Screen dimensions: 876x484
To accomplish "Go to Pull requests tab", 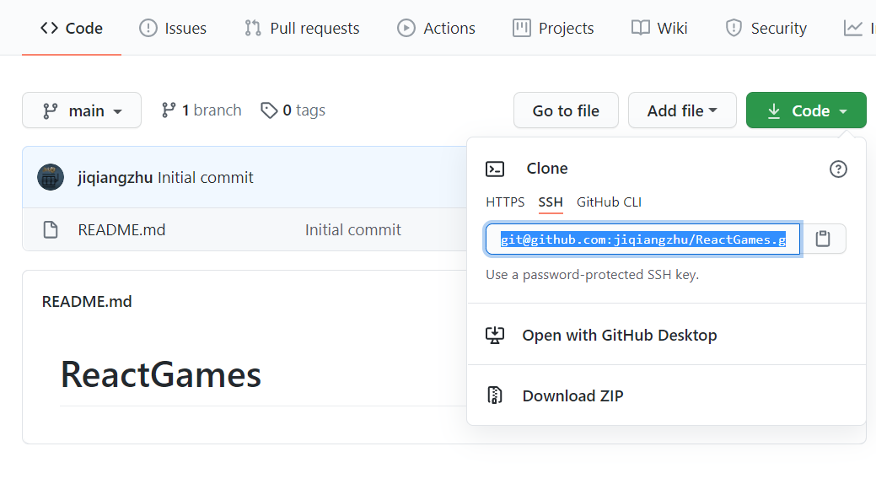I will (302, 28).
